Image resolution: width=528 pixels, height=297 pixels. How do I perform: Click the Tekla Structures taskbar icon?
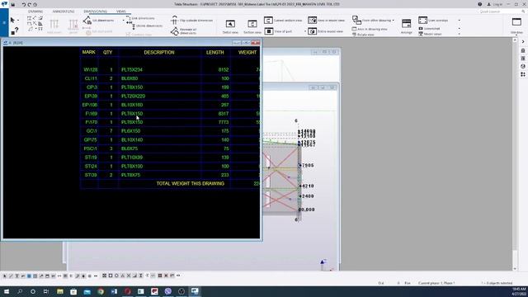(x=195, y=291)
